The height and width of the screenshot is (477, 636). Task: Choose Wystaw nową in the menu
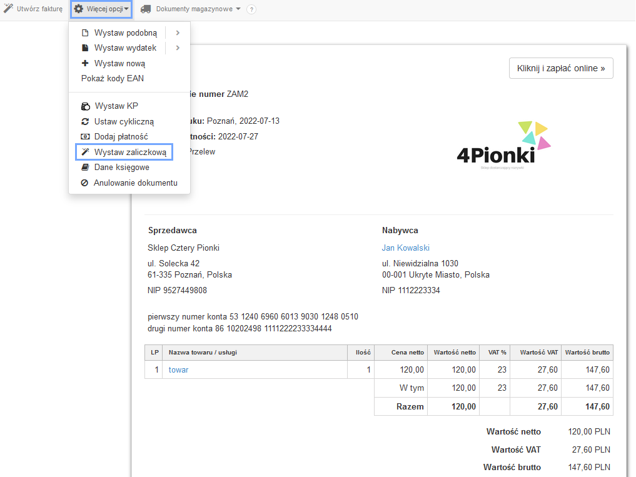[x=119, y=64]
